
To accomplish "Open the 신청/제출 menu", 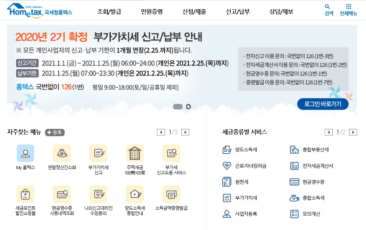I will click(x=194, y=11).
